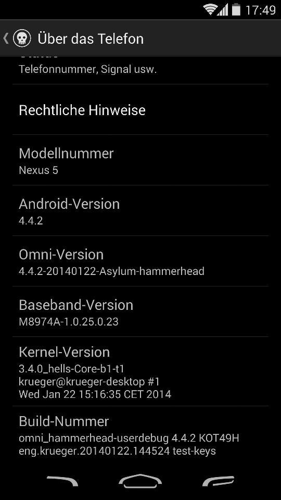Tap the skull app icon in header
The width and height of the screenshot is (281, 500).
pyautogui.click(x=22, y=39)
